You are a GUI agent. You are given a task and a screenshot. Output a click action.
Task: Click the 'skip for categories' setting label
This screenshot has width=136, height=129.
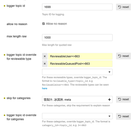[18, 98]
